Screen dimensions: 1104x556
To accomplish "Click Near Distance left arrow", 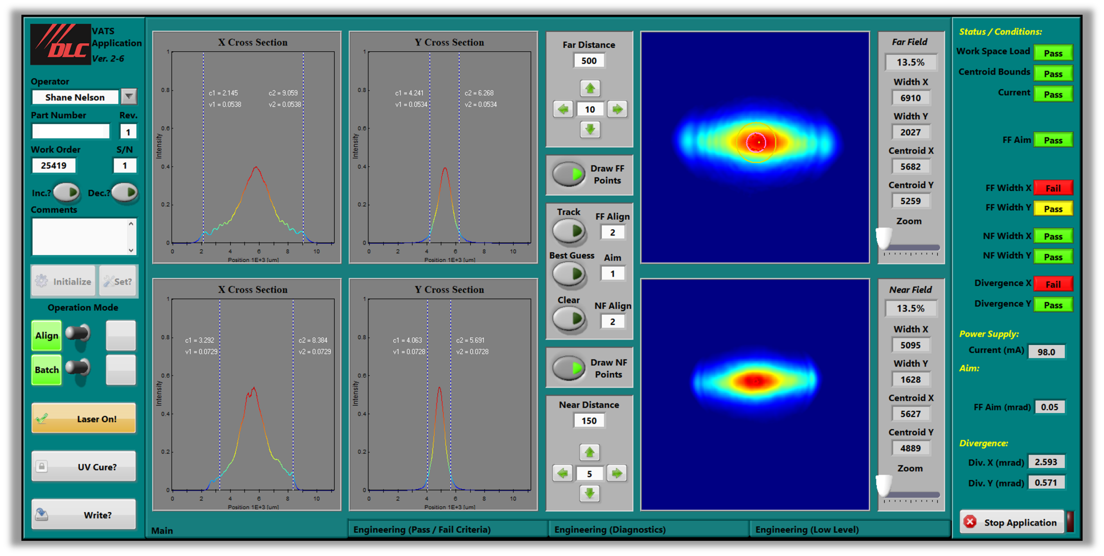I will [x=562, y=473].
